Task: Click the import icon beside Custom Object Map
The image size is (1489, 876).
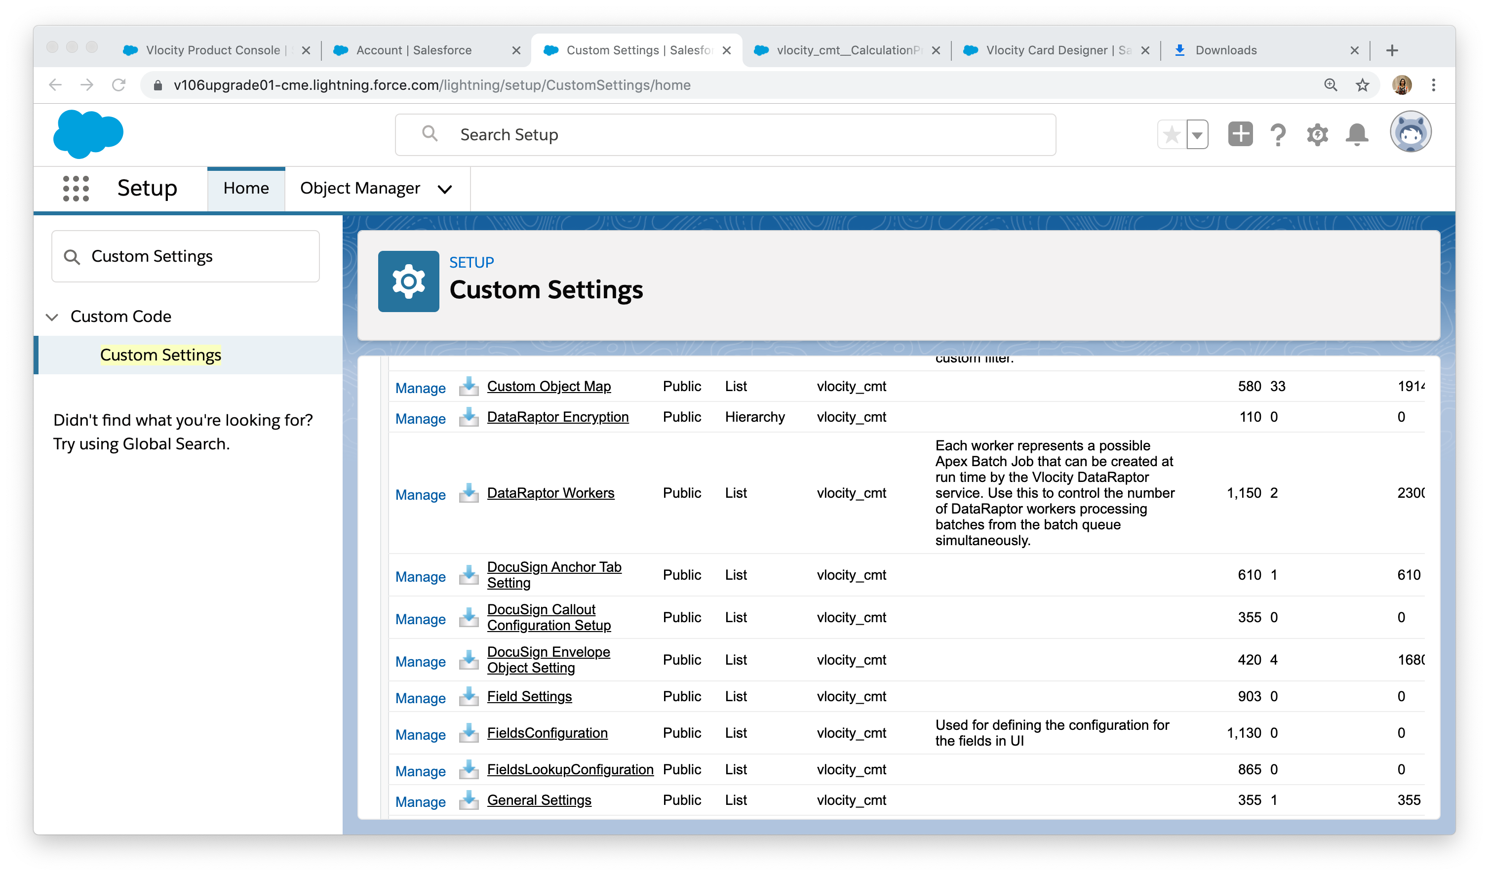Action: tap(468, 387)
